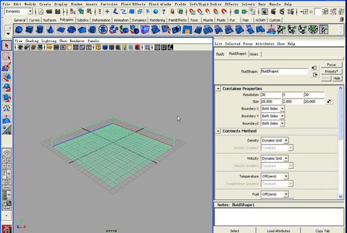Click the trash can shelf icon

point(342,20)
